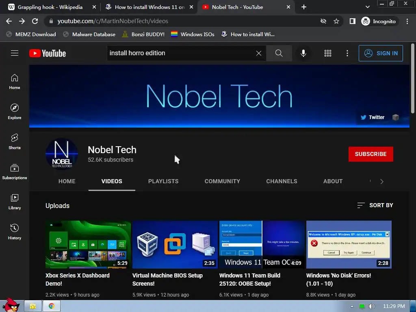Image resolution: width=416 pixels, height=312 pixels.
Task: Open the file explorer taskbar button
Action: [33, 306]
